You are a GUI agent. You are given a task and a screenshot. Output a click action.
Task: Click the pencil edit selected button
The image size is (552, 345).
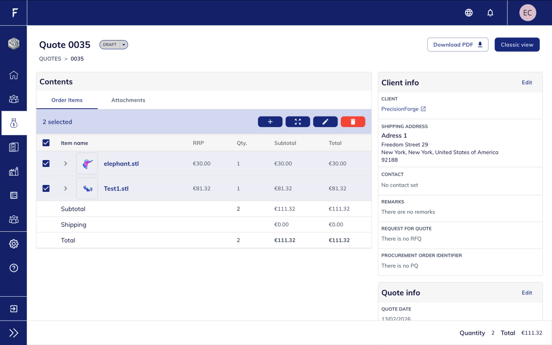(x=325, y=122)
